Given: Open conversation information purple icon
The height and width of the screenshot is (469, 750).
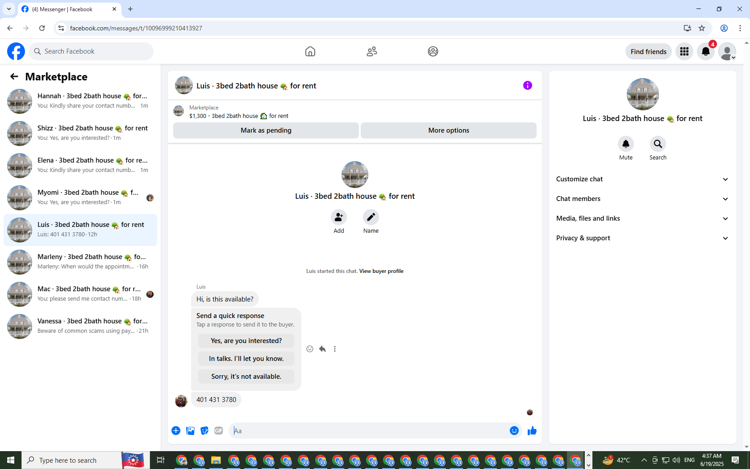Looking at the screenshot, I should 528,85.
